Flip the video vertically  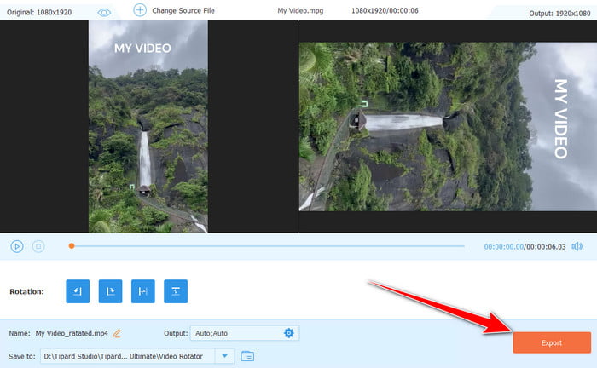[x=176, y=291]
